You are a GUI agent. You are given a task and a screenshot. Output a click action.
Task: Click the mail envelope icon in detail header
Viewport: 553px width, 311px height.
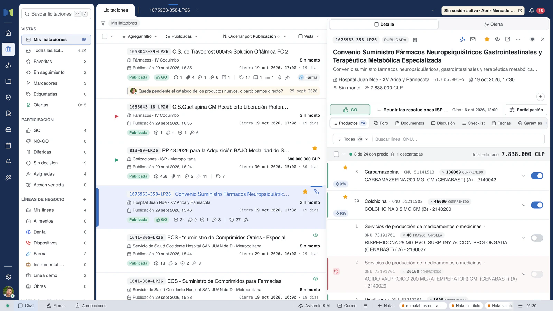[473, 39]
